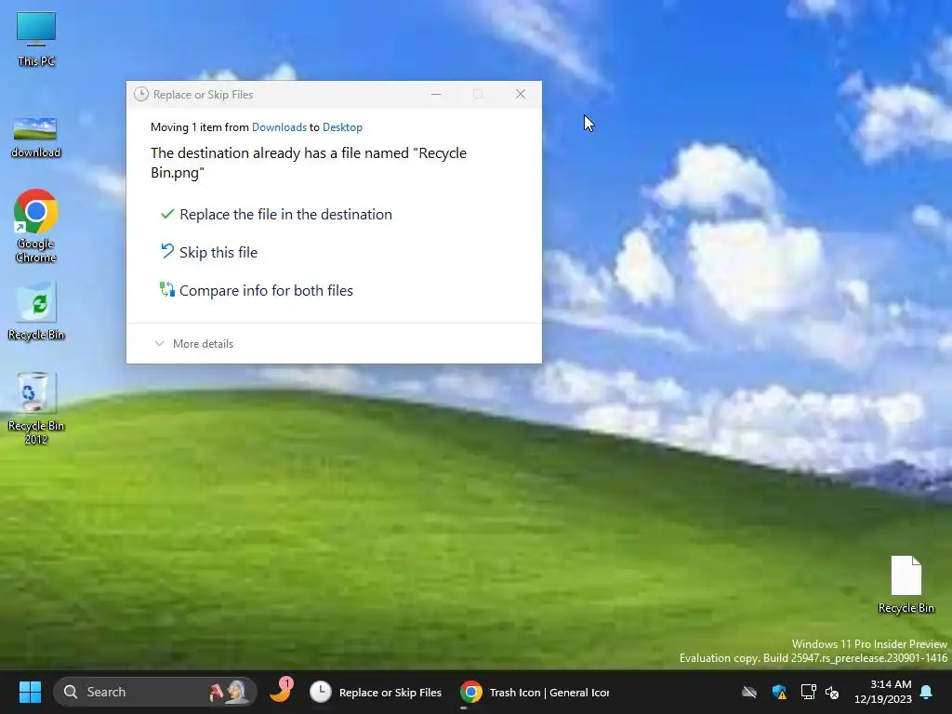952x714 pixels.
Task: Click the taskbar Search box
Action: 155,692
